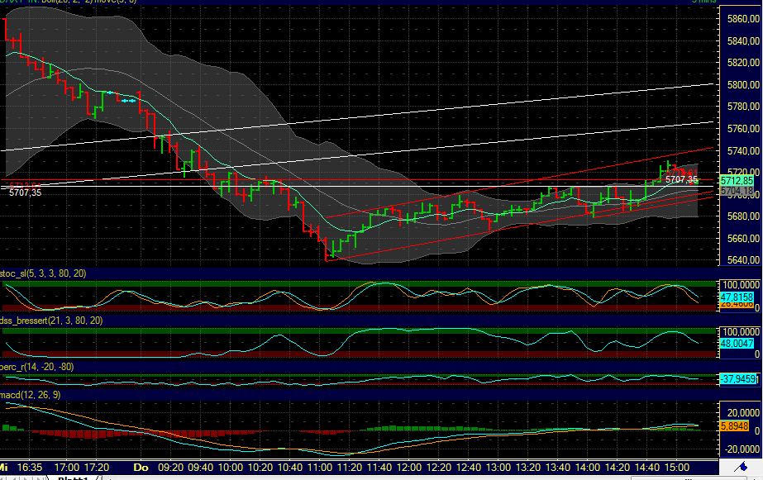Click the 100,0000 label on the dss_bressert scale

[740, 331]
